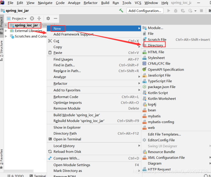Open the 2: Favorites side tab
Image resolution: width=211 pixels, height=177 pixels.
2,159
